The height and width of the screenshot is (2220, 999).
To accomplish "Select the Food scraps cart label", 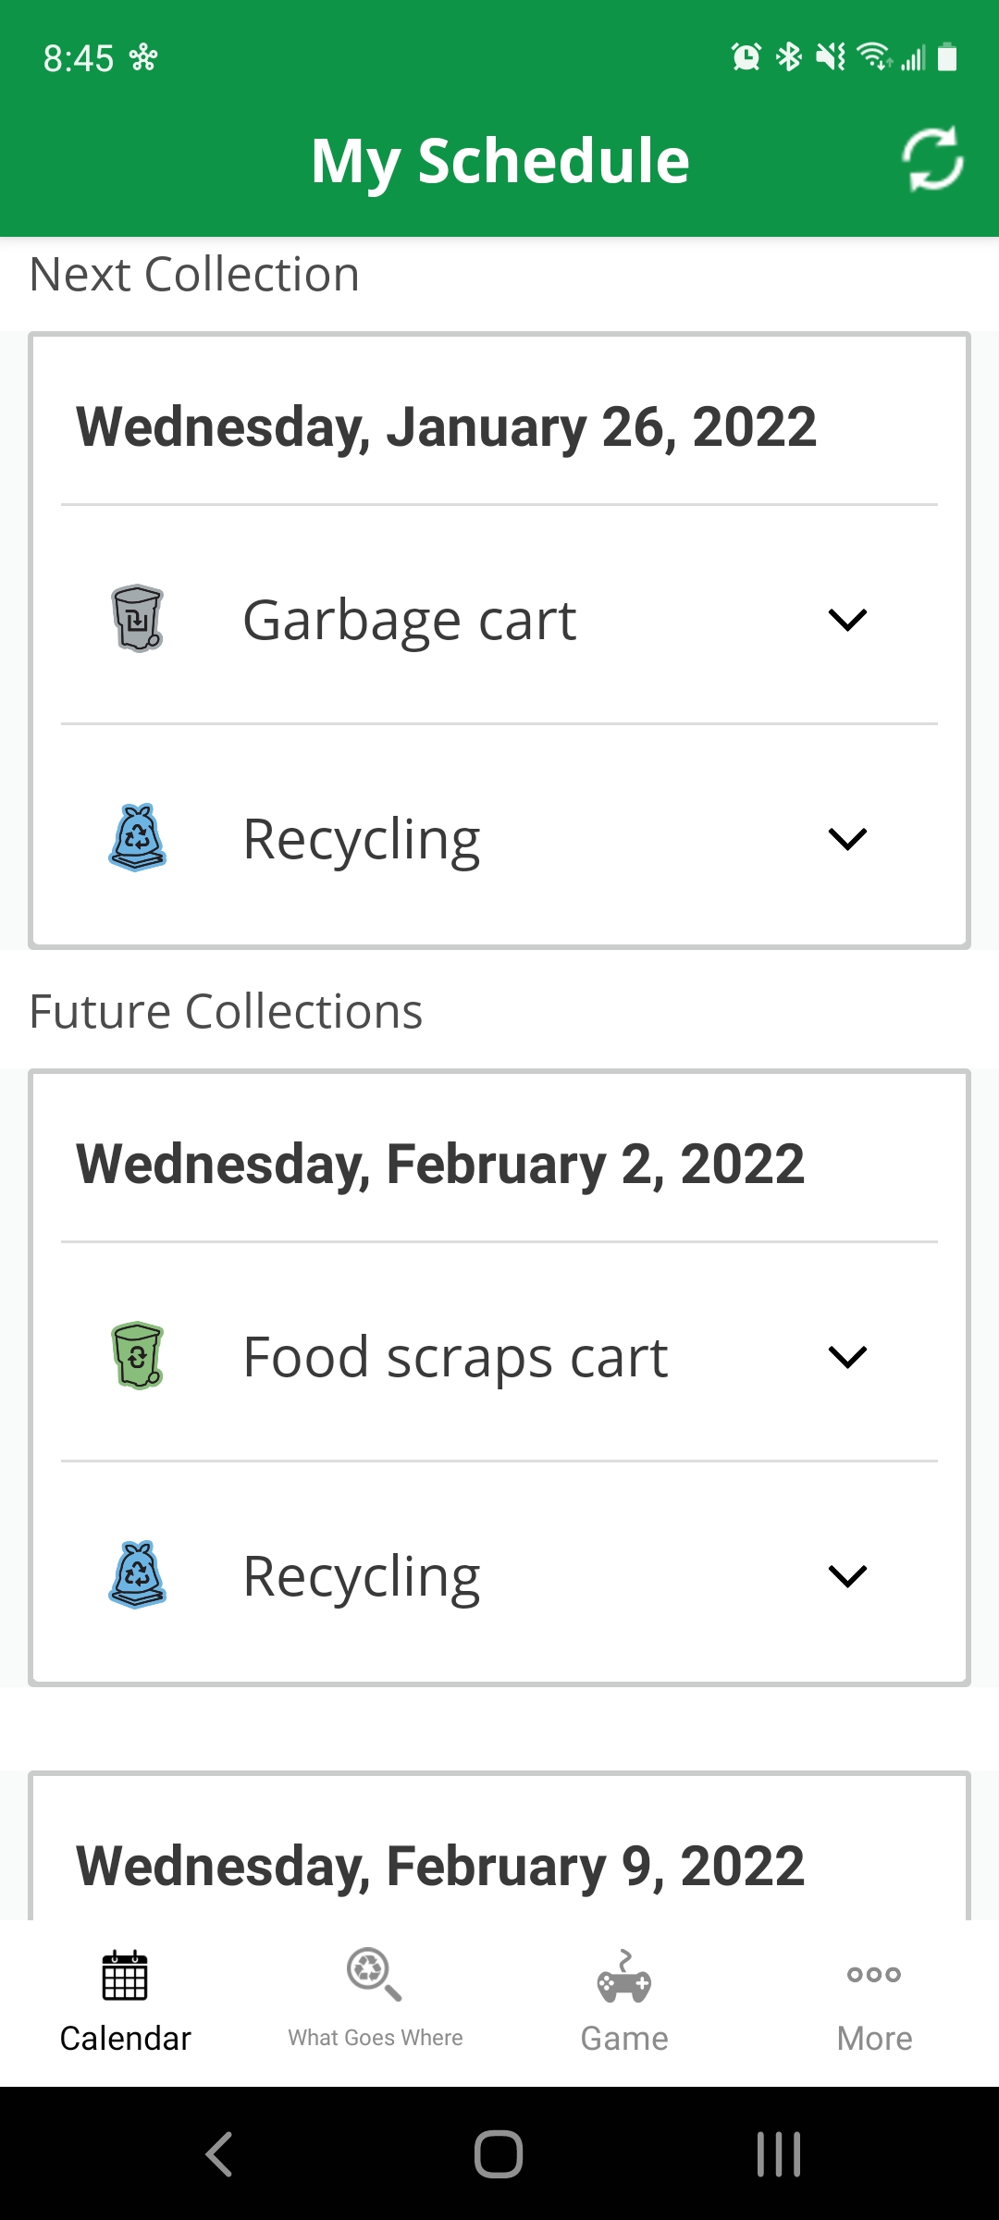I will [455, 1357].
